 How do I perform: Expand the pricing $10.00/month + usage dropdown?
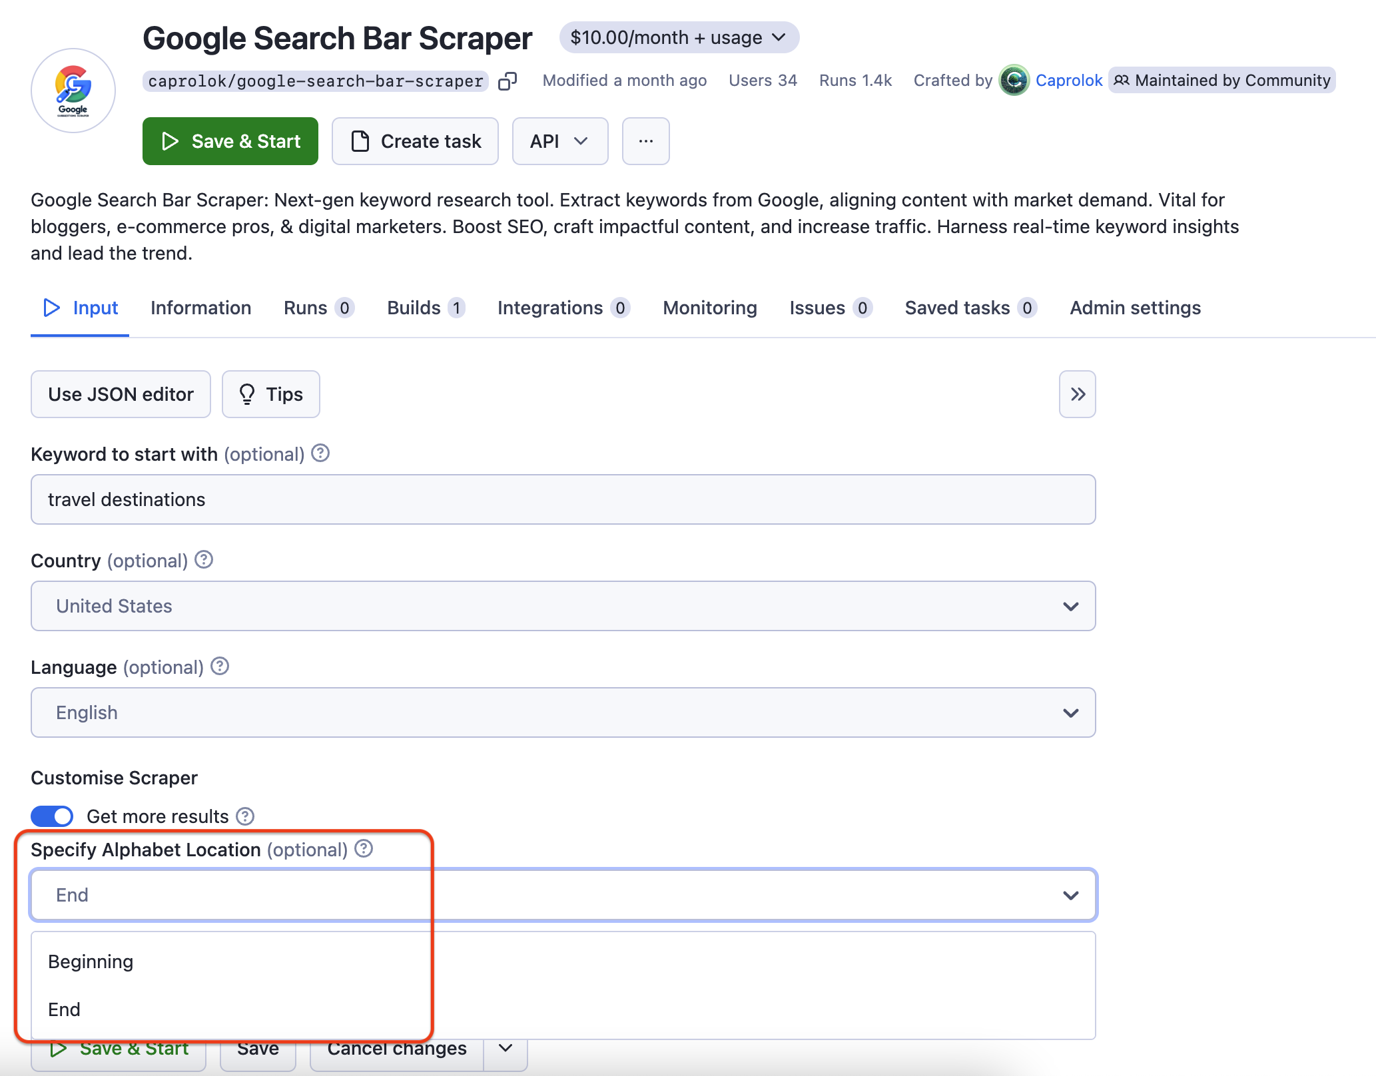point(679,38)
